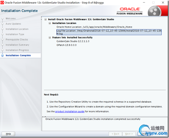
Task: Collapse the Installation Location node
Action: 50,23
